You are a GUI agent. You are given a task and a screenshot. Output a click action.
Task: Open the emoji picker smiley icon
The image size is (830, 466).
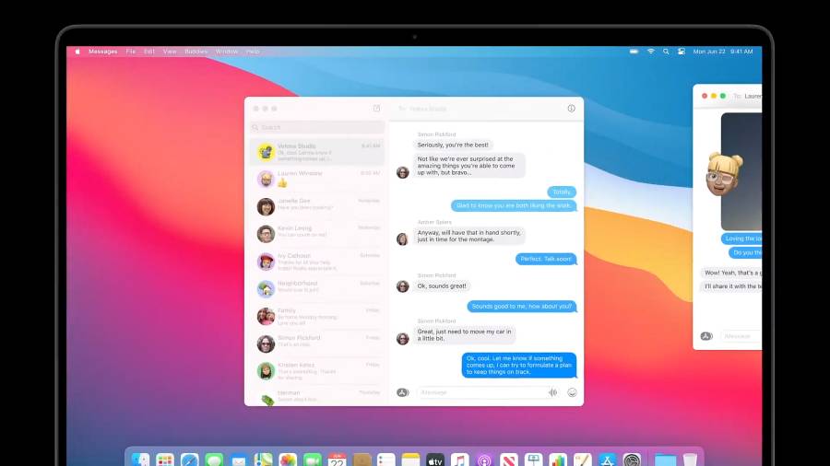point(572,392)
